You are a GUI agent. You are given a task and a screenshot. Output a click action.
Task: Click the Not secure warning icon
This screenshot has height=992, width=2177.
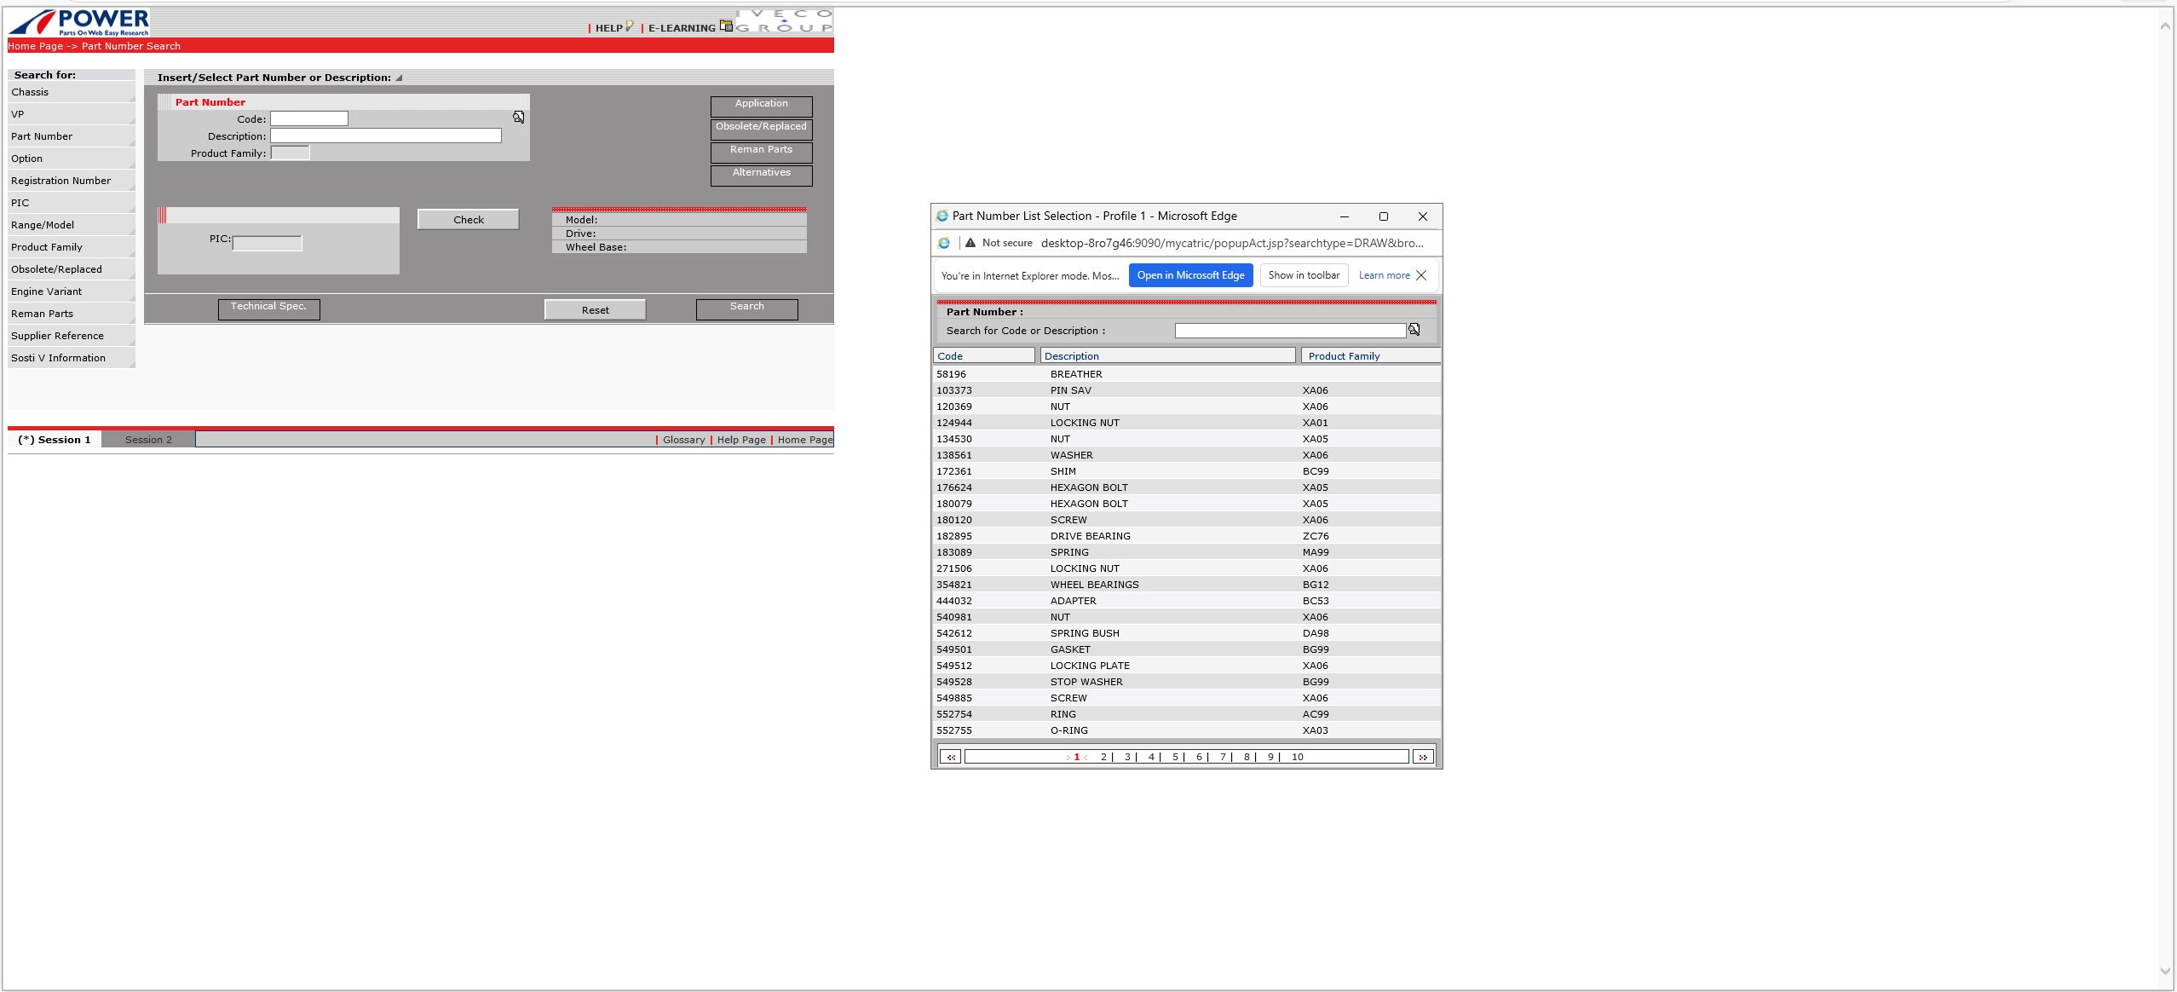(x=970, y=243)
